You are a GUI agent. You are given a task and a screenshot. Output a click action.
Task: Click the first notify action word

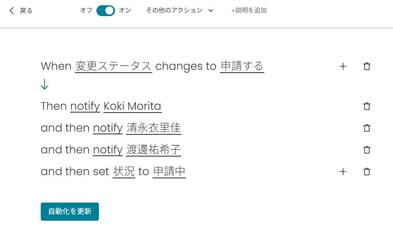85,106
